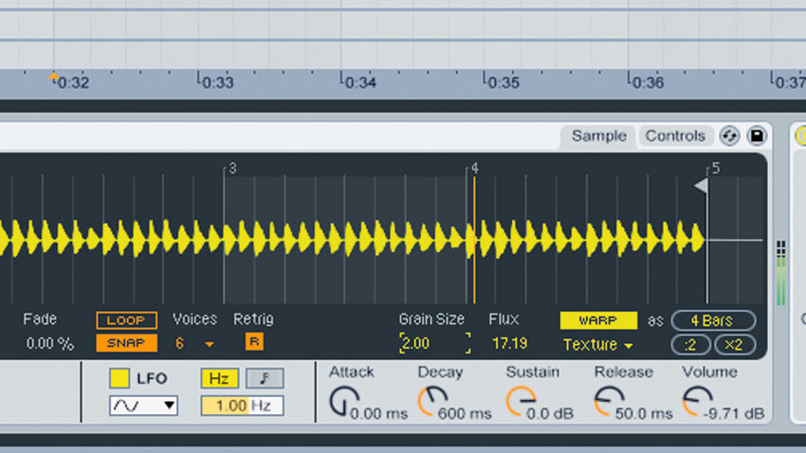The width and height of the screenshot is (806, 453).
Task: Click the output level meter
Action: pyautogui.click(x=780, y=272)
